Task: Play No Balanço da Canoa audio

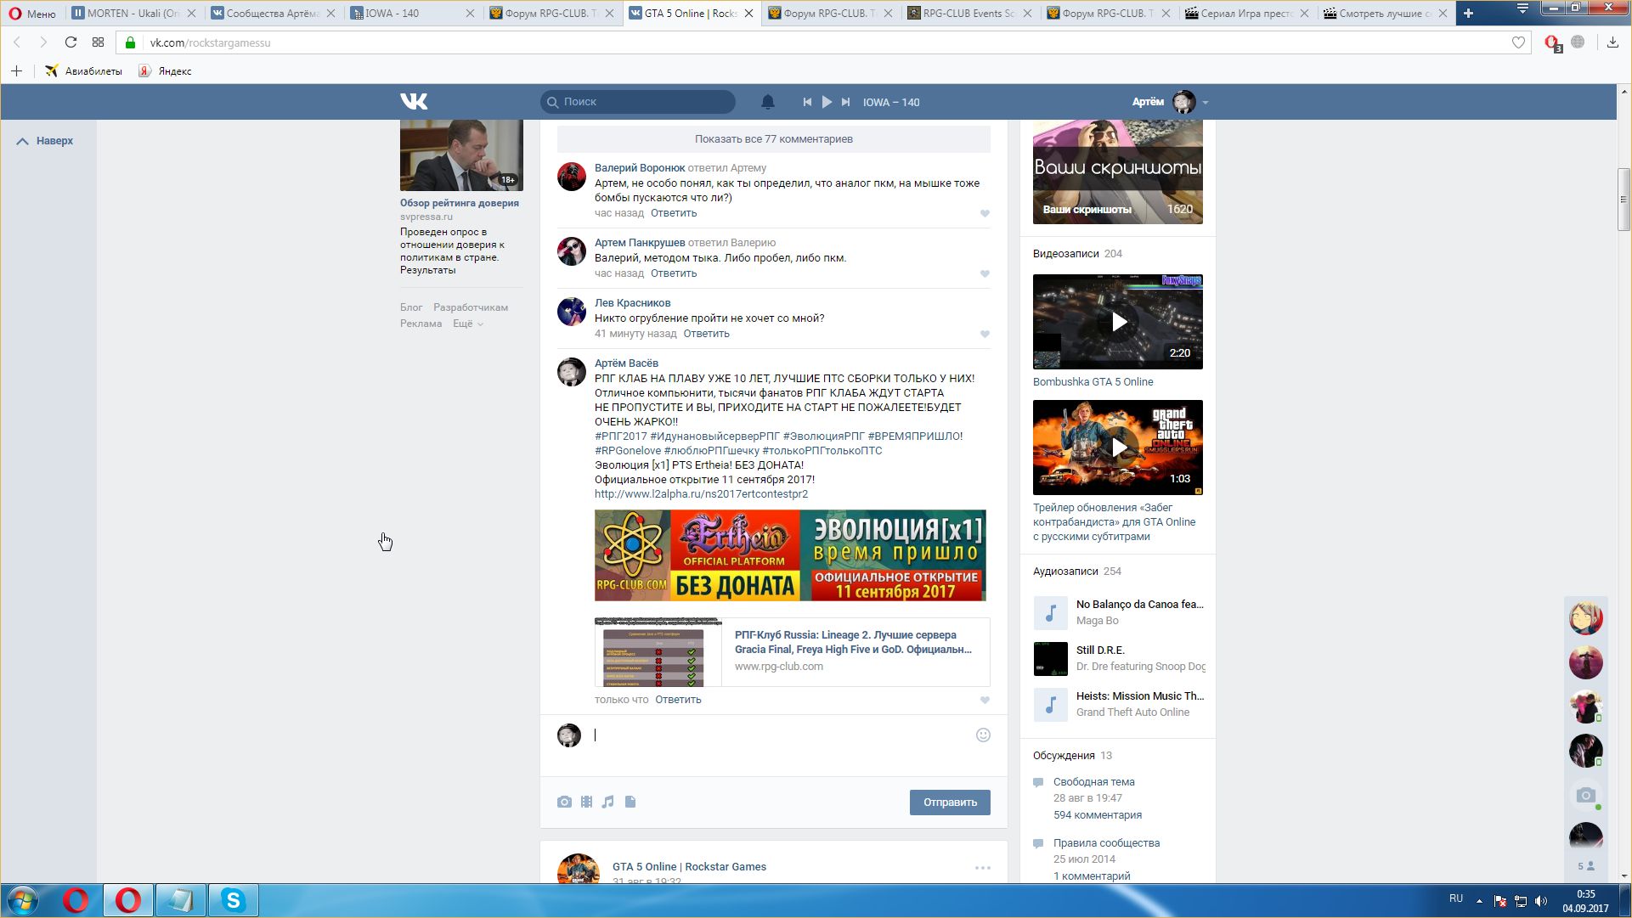Action: (x=1050, y=613)
